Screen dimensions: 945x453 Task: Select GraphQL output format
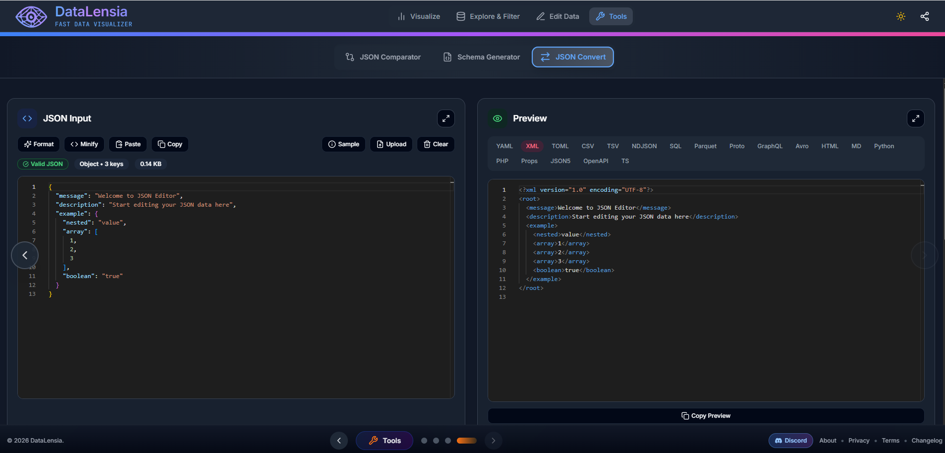pyautogui.click(x=770, y=146)
